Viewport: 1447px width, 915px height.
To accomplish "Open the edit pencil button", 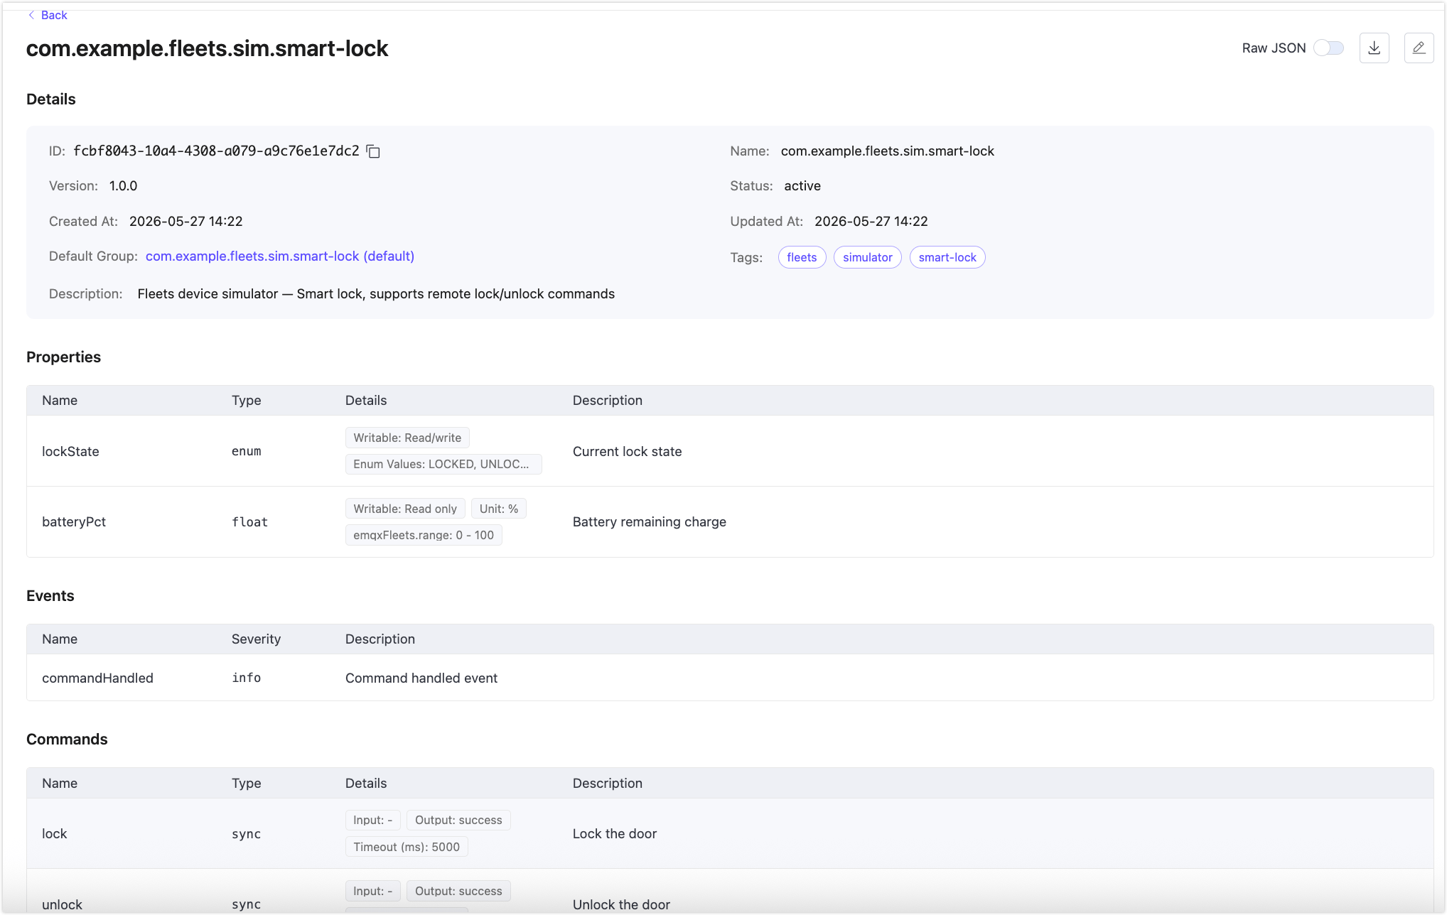I will [1419, 48].
